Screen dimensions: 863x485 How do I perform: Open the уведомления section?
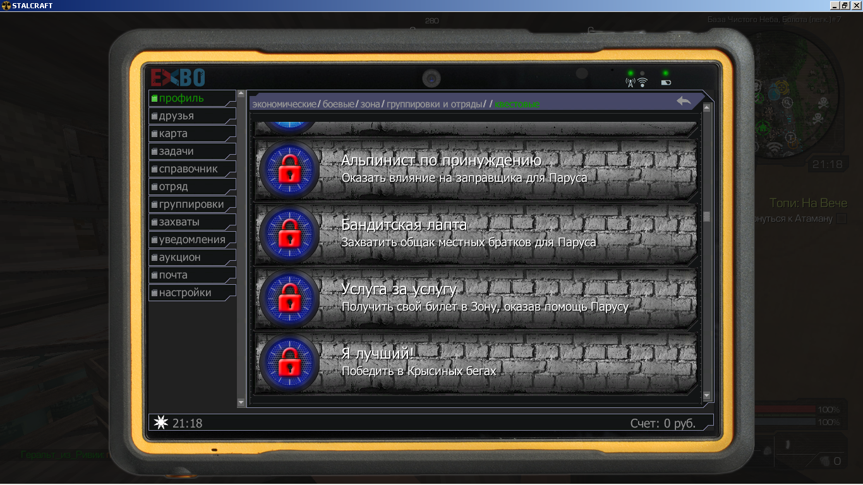192,240
